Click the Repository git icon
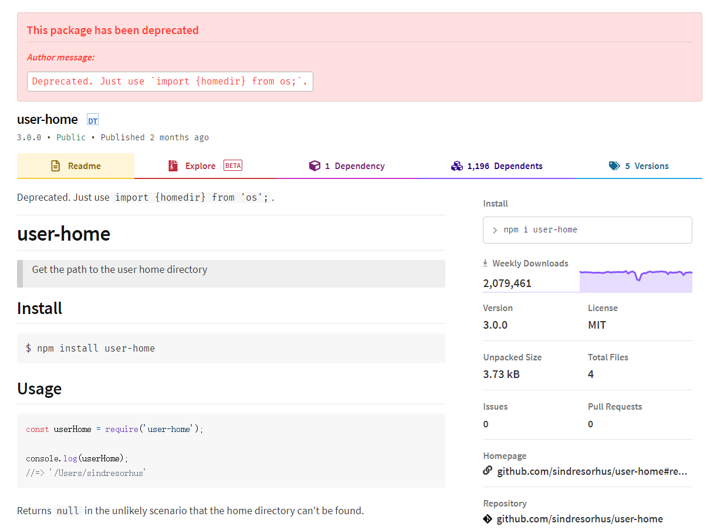The image size is (717, 530). (488, 519)
